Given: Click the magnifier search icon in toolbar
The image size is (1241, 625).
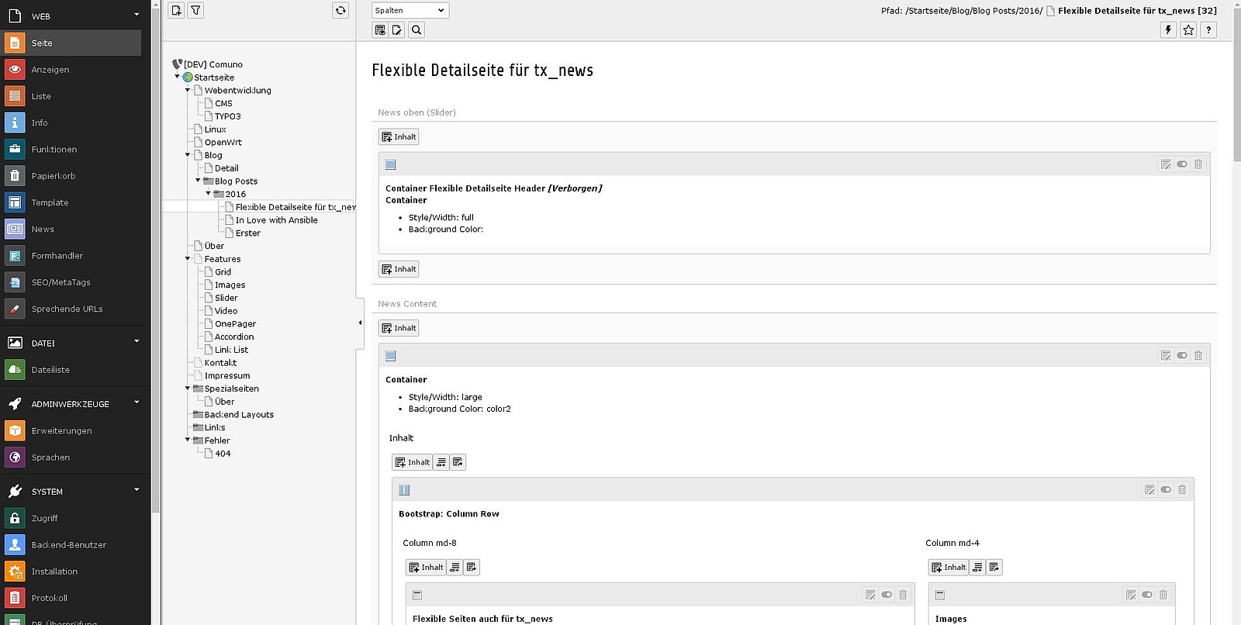Looking at the screenshot, I should coord(417,29).
